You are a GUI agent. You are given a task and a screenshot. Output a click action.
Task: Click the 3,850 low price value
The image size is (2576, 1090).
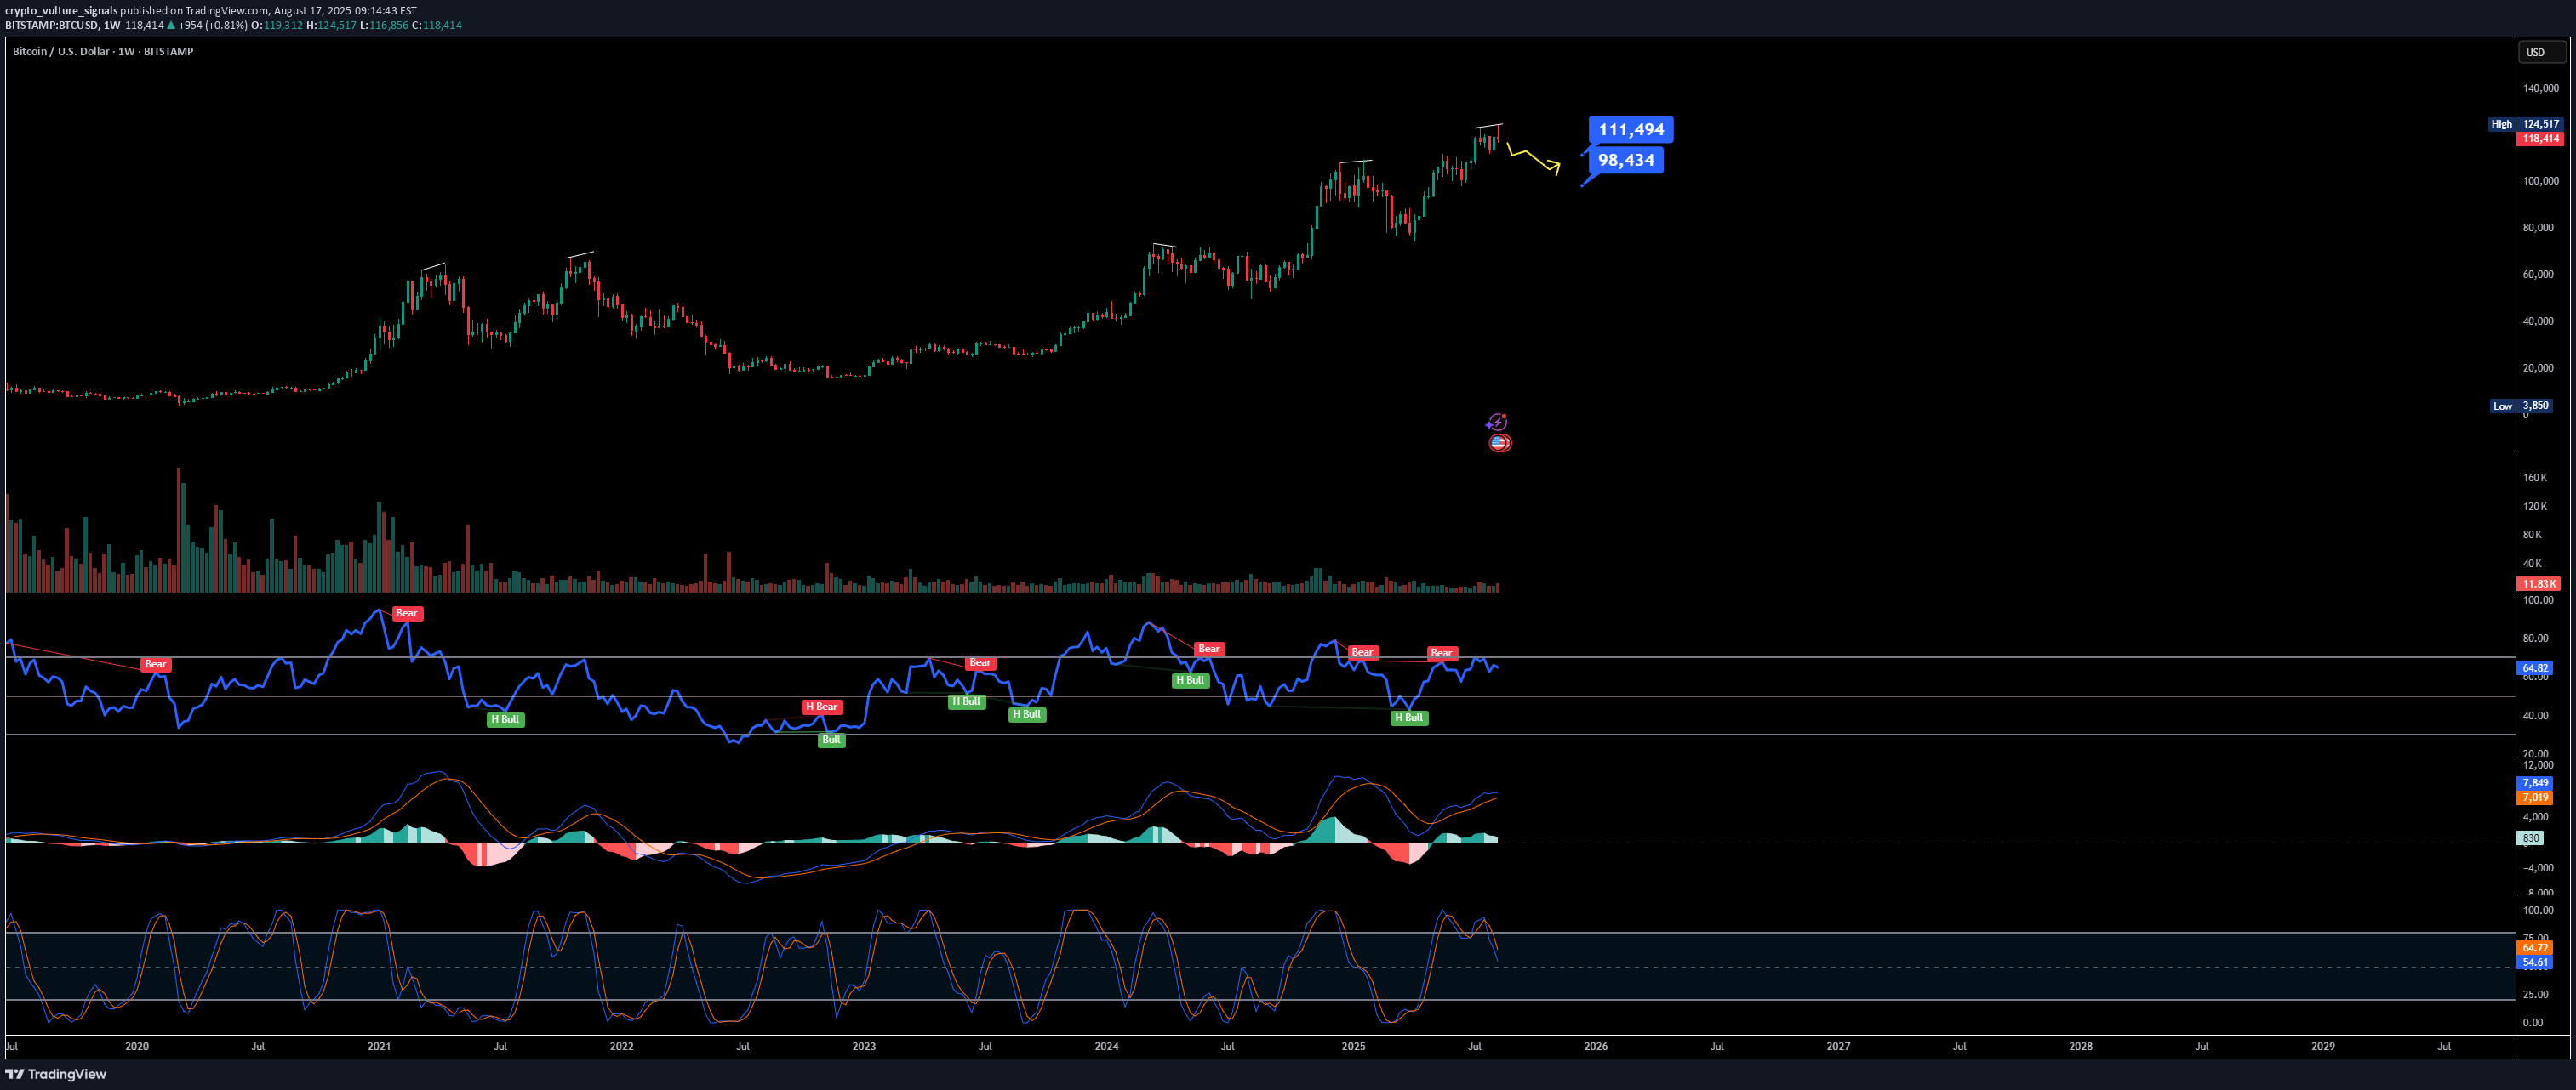tap(2535, 406)
